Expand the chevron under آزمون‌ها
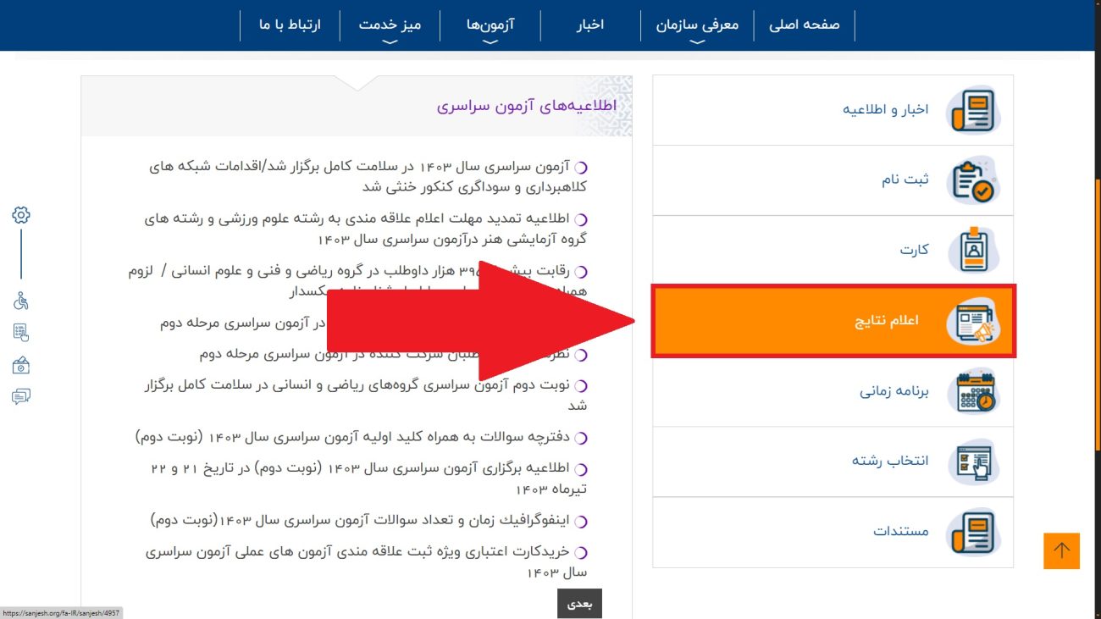1101x619 pixels. coord(490,41)
